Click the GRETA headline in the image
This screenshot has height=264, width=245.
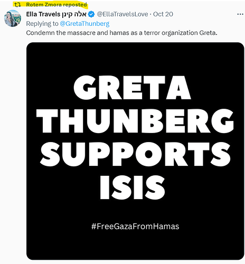click(133, 88)
